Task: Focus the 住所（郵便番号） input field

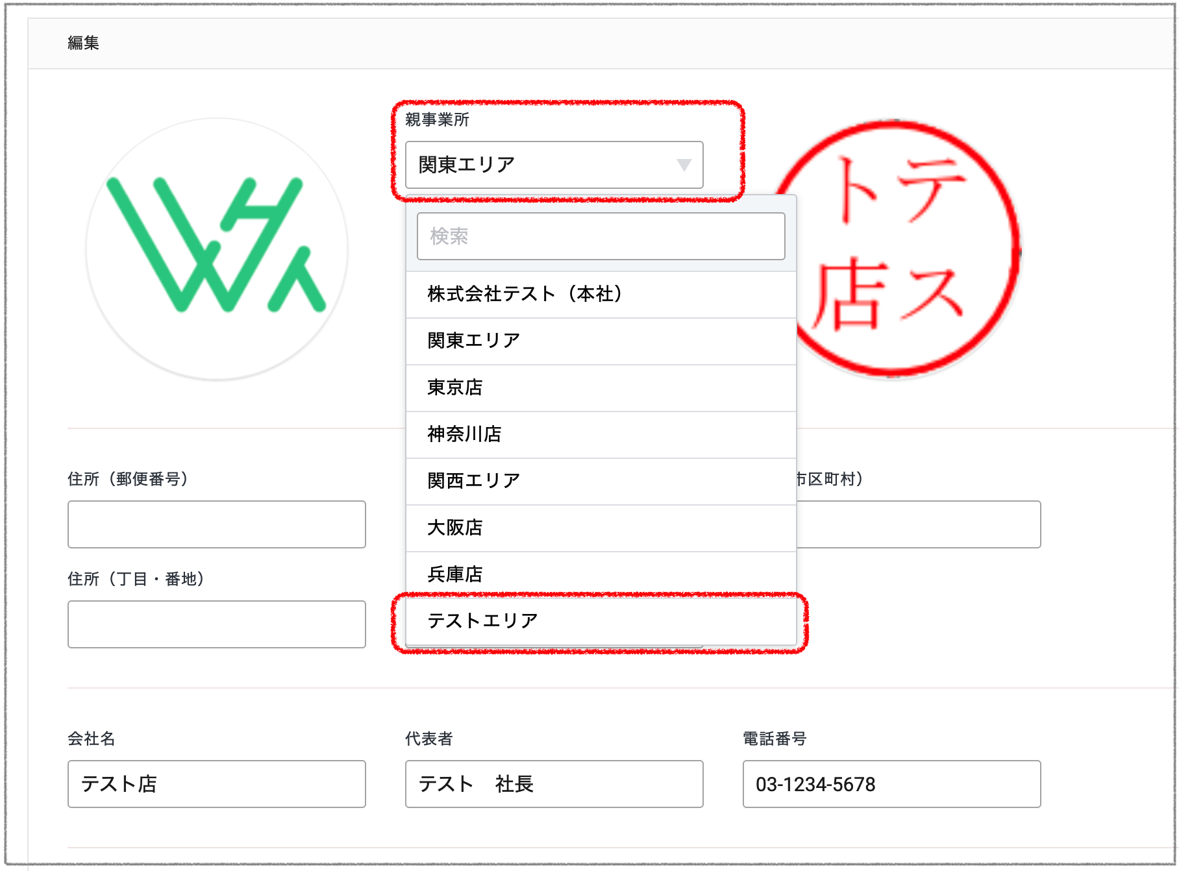Action: point(217,524)
